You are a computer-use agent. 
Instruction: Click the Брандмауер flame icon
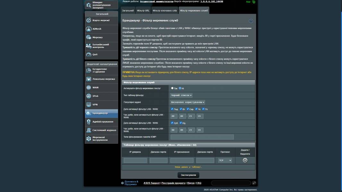[x=88, y=113]
